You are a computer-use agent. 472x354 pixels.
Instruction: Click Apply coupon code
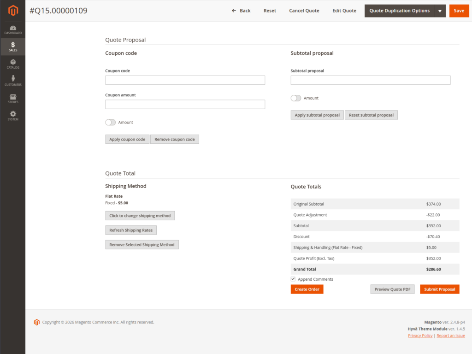pyautogui.click(x=127, y=139)
